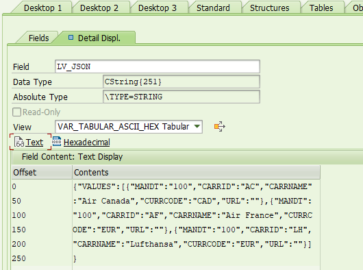This screenshot has height=270, width=363.
Task: Toggle the Read-Only checkbox
Action: point(16,112)
